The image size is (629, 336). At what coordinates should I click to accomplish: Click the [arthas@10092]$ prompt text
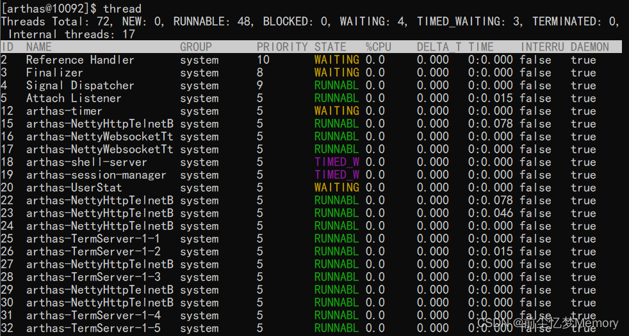[49, 8]
